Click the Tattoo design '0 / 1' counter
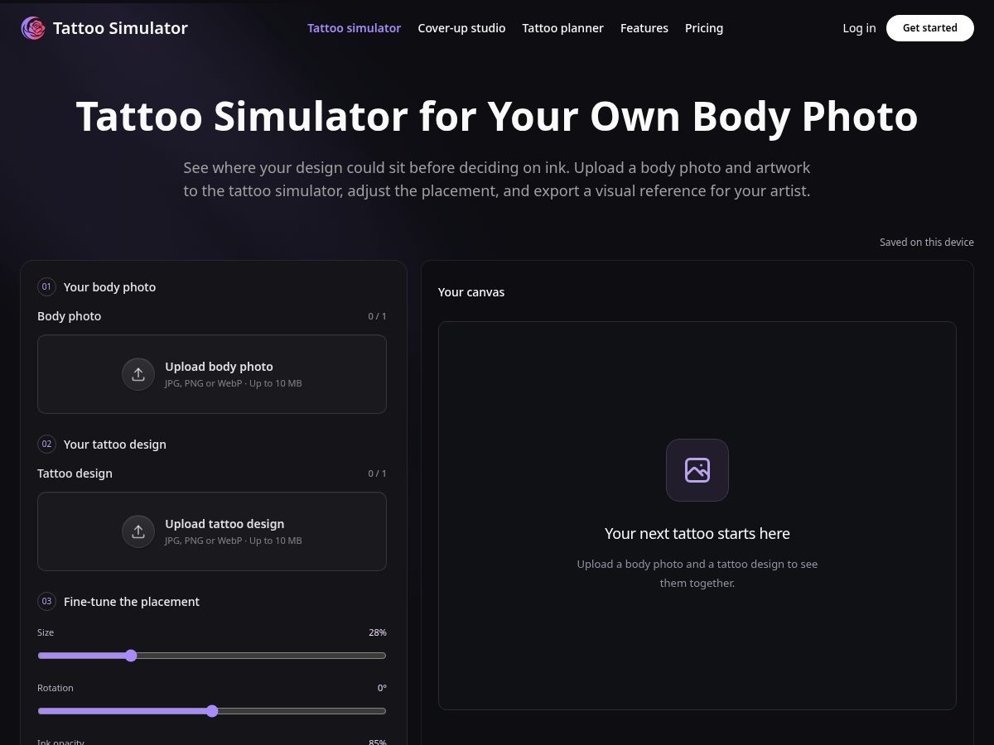Screen dimensions: 994x745 click(x=377, y=473)
